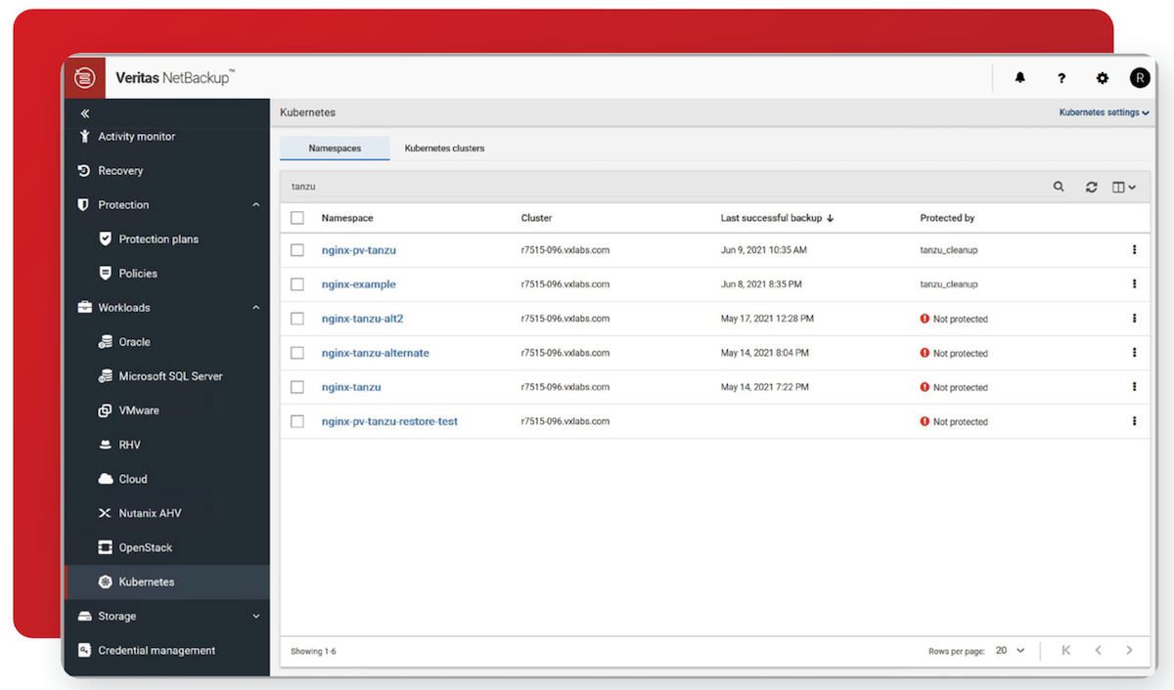Collapse the Protection section chevron
The height and width of the screenshot is (690, 1174).
click(256, 205)
